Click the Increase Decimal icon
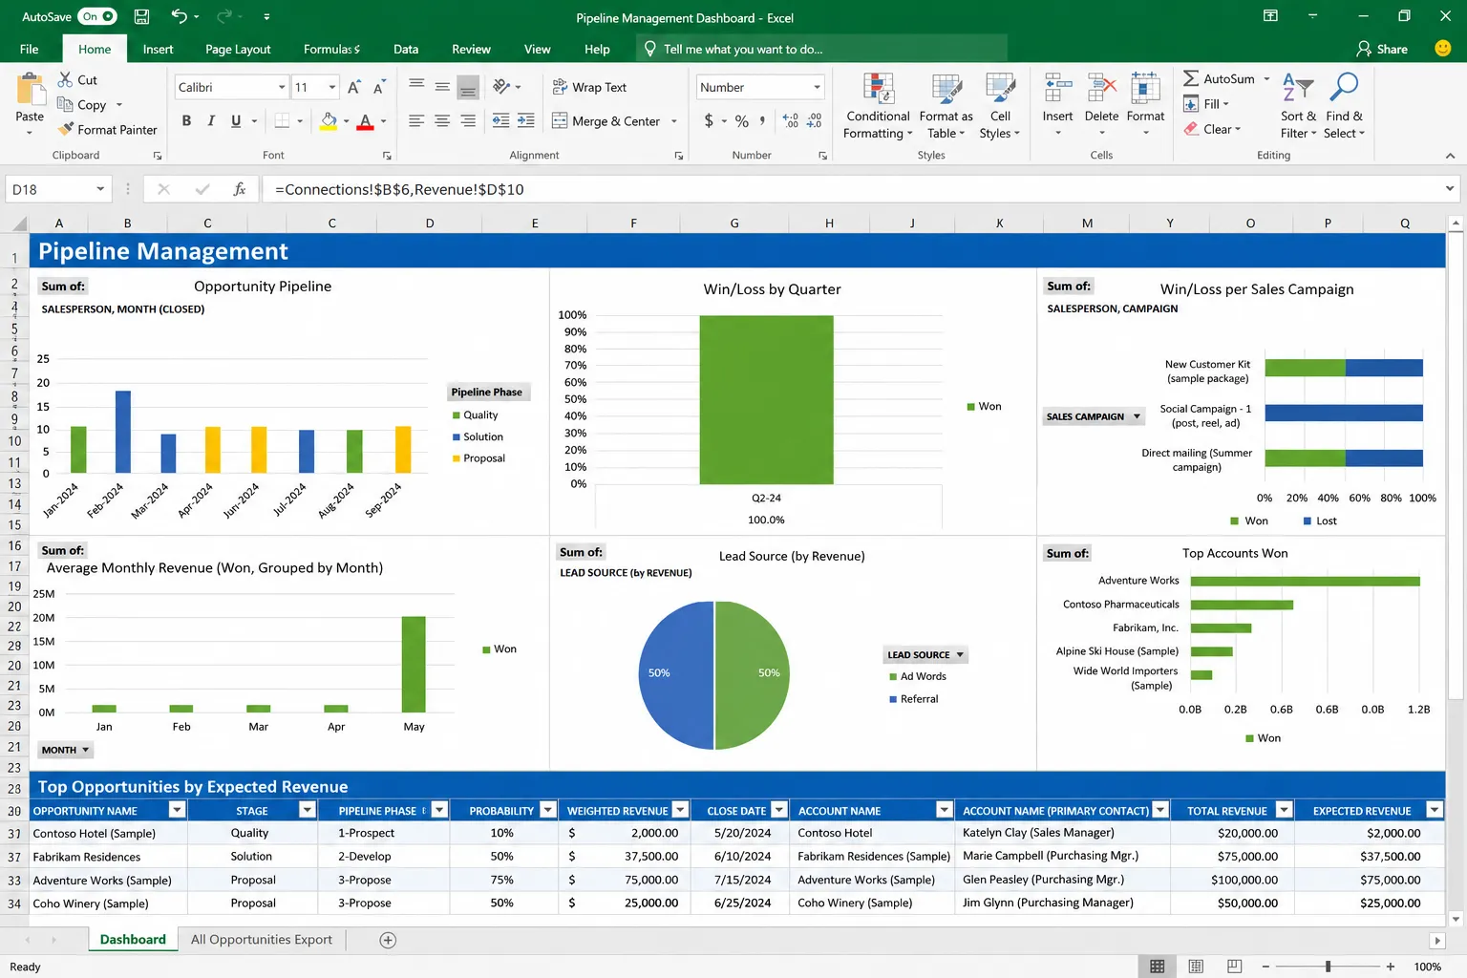 tap(790, 121)
